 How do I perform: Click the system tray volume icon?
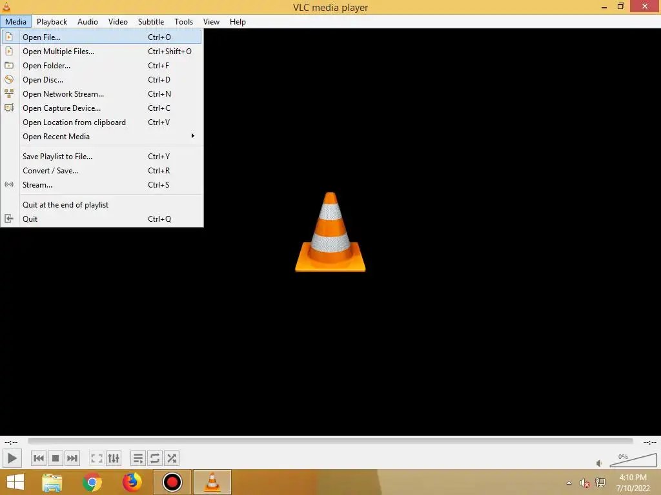pyautogui.click(x=584, y=483)
